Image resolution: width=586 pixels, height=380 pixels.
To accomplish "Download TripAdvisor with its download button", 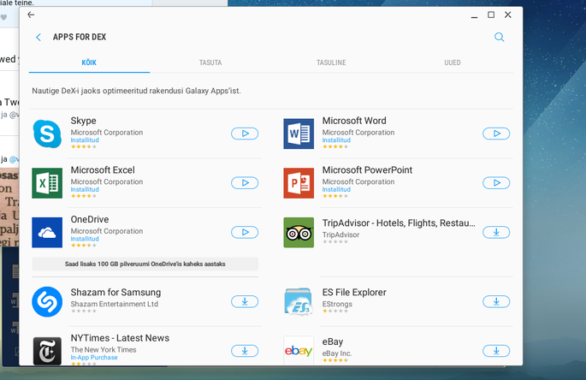I will pyautogui.click(x=496, y=232).
